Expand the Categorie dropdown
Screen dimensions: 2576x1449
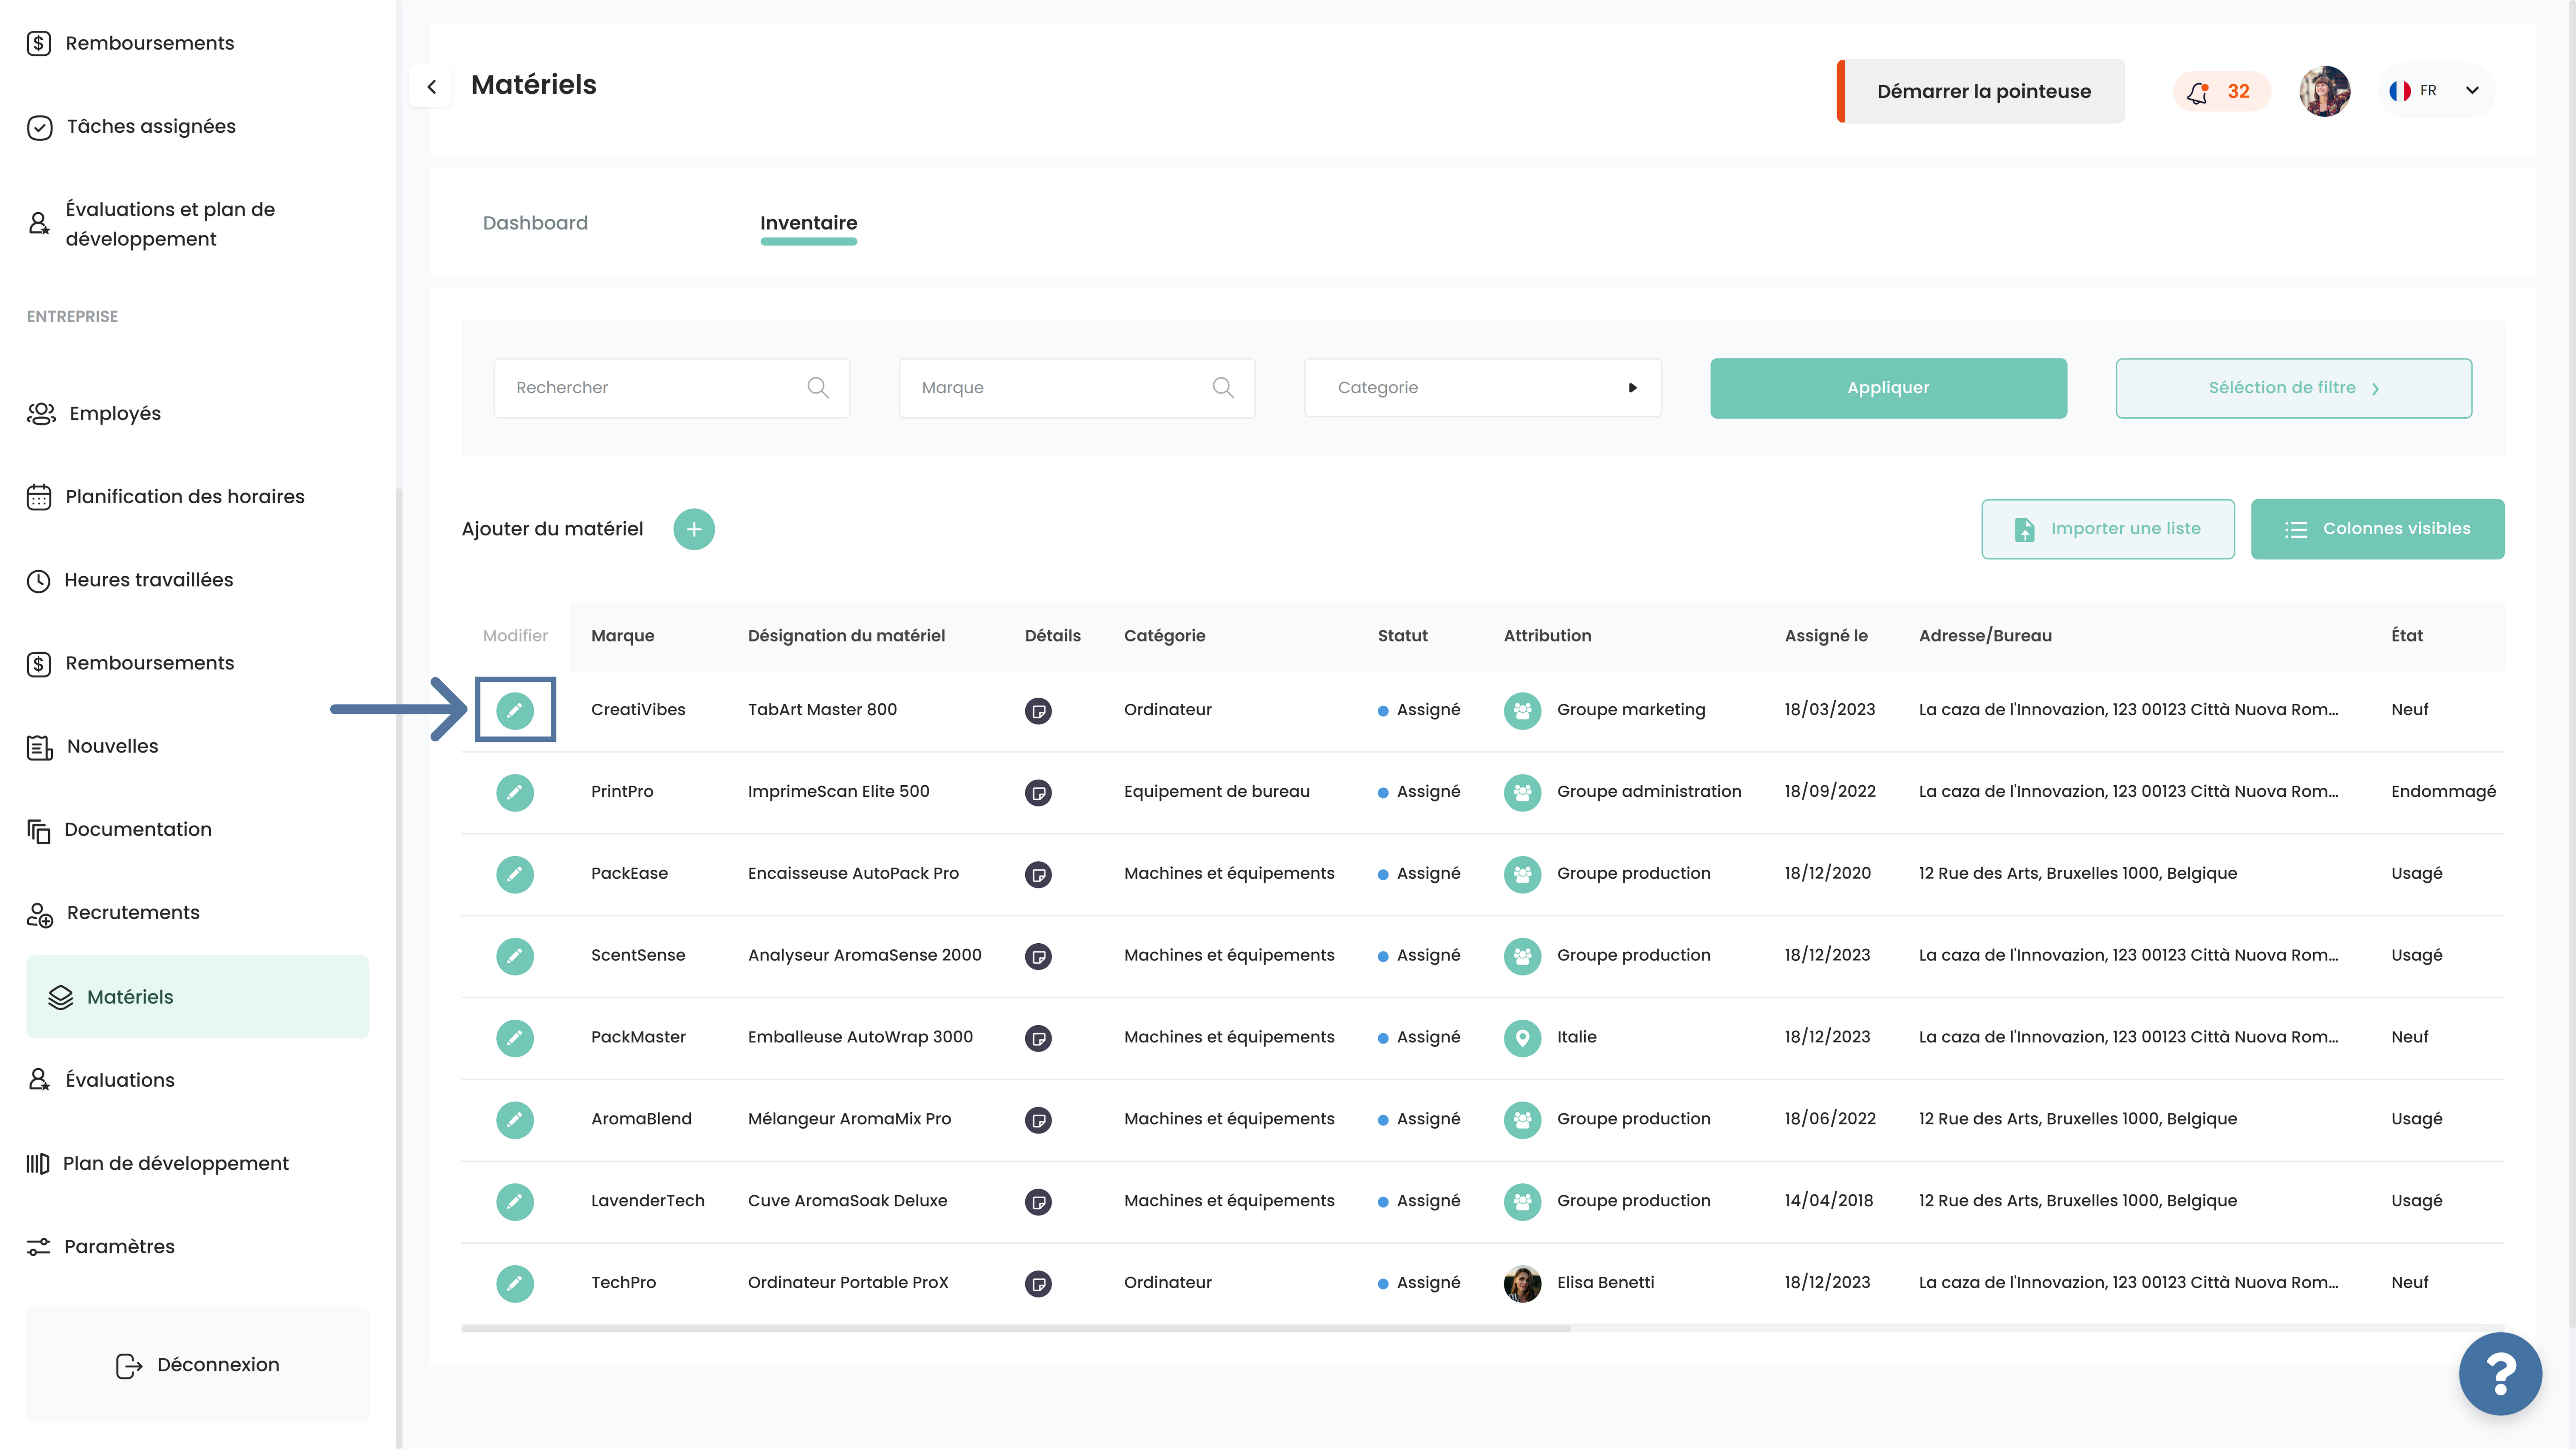[x=1482, y=388]
